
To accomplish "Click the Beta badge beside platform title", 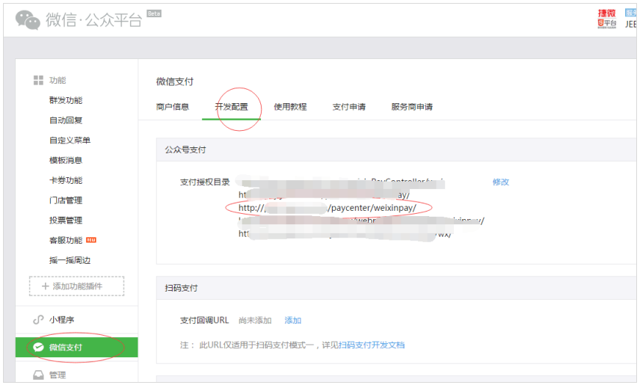I will (154, 14).
